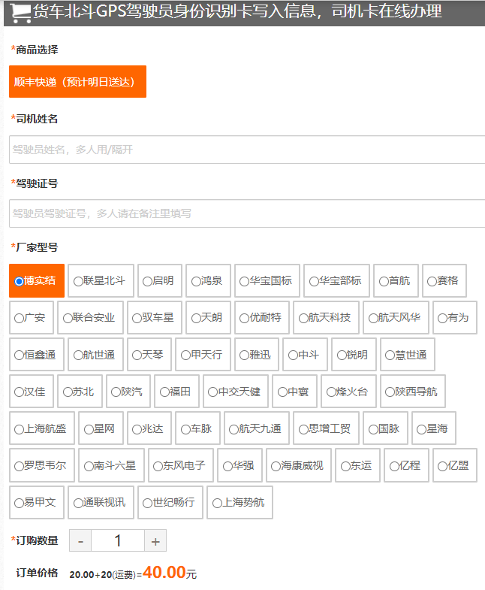Click the order quantity number field

click(118, 541)
